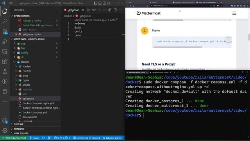Open the Manage gear menu
This screenshot has width=250, height=141.
point(5,130)
